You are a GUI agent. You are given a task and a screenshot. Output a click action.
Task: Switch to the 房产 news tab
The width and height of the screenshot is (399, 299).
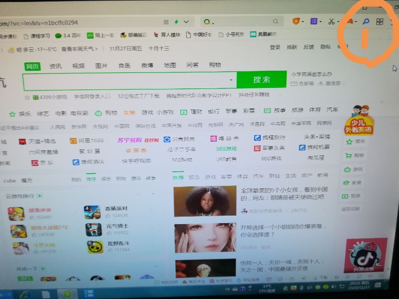(306, 175)
